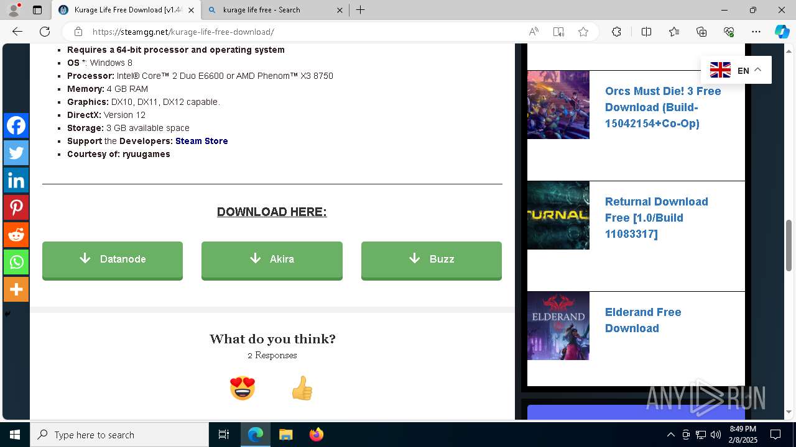
Task: Open Microsoft Edge taskbar icon
Action: coord(255,435)
